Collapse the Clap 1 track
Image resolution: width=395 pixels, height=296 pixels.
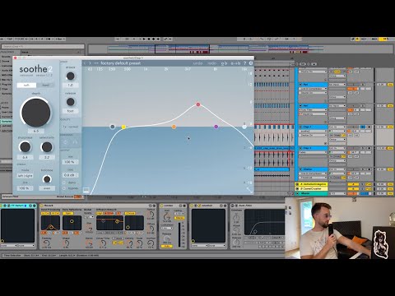(300, 127)
